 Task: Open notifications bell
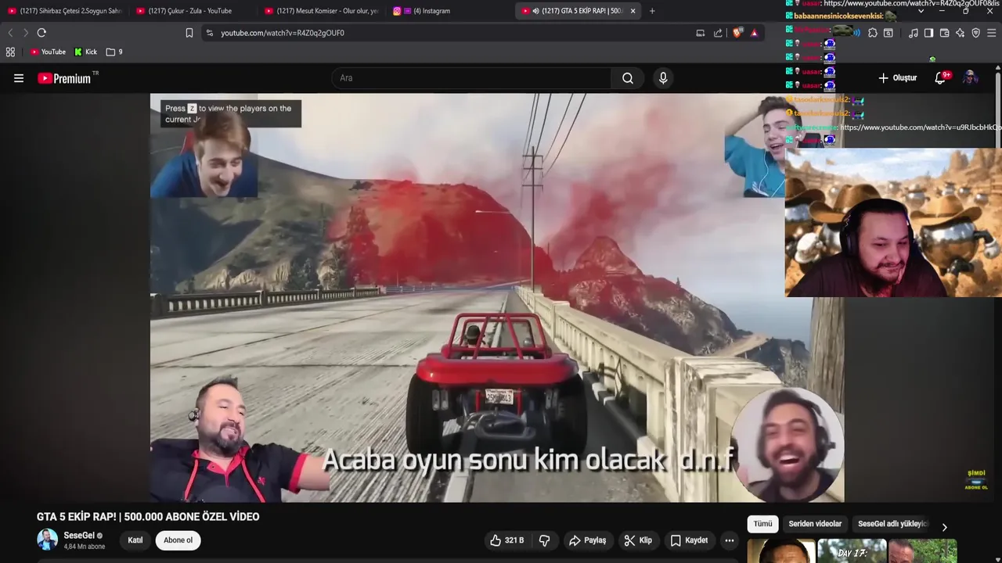[941, 78]
